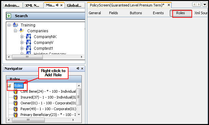Image resolution: width=209 pixels, height=125 pixels.
Task: Click the Cont Bene(24) role icon
Action: coord(16,91)
